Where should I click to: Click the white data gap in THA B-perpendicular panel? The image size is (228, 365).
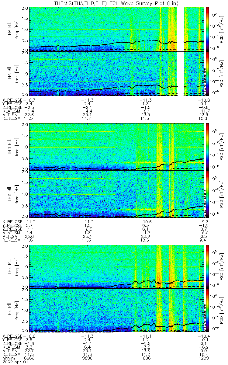pos(181,29)
